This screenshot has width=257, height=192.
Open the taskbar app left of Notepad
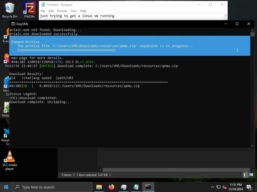click(x=123, y=187)
